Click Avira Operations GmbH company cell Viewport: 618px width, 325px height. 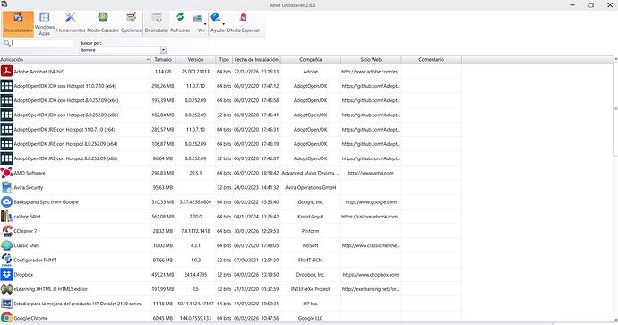tap(310, 187)
